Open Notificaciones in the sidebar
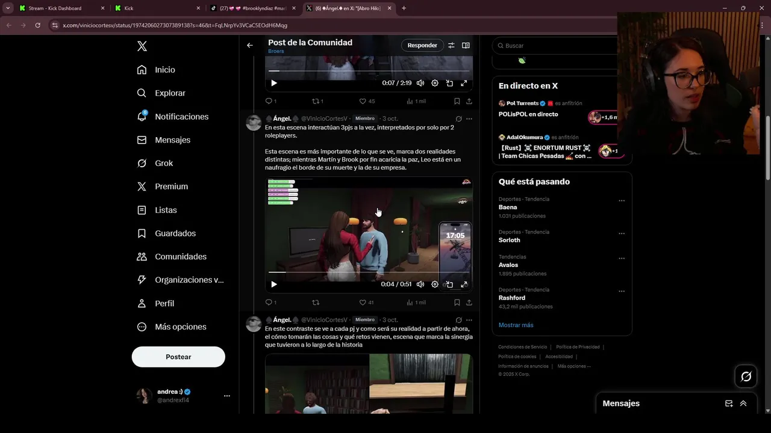 172,117
